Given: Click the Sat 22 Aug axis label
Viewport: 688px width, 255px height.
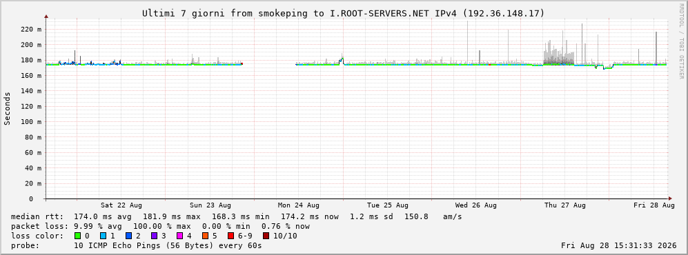Looking at the screenshot, I should tap(121, 205).
